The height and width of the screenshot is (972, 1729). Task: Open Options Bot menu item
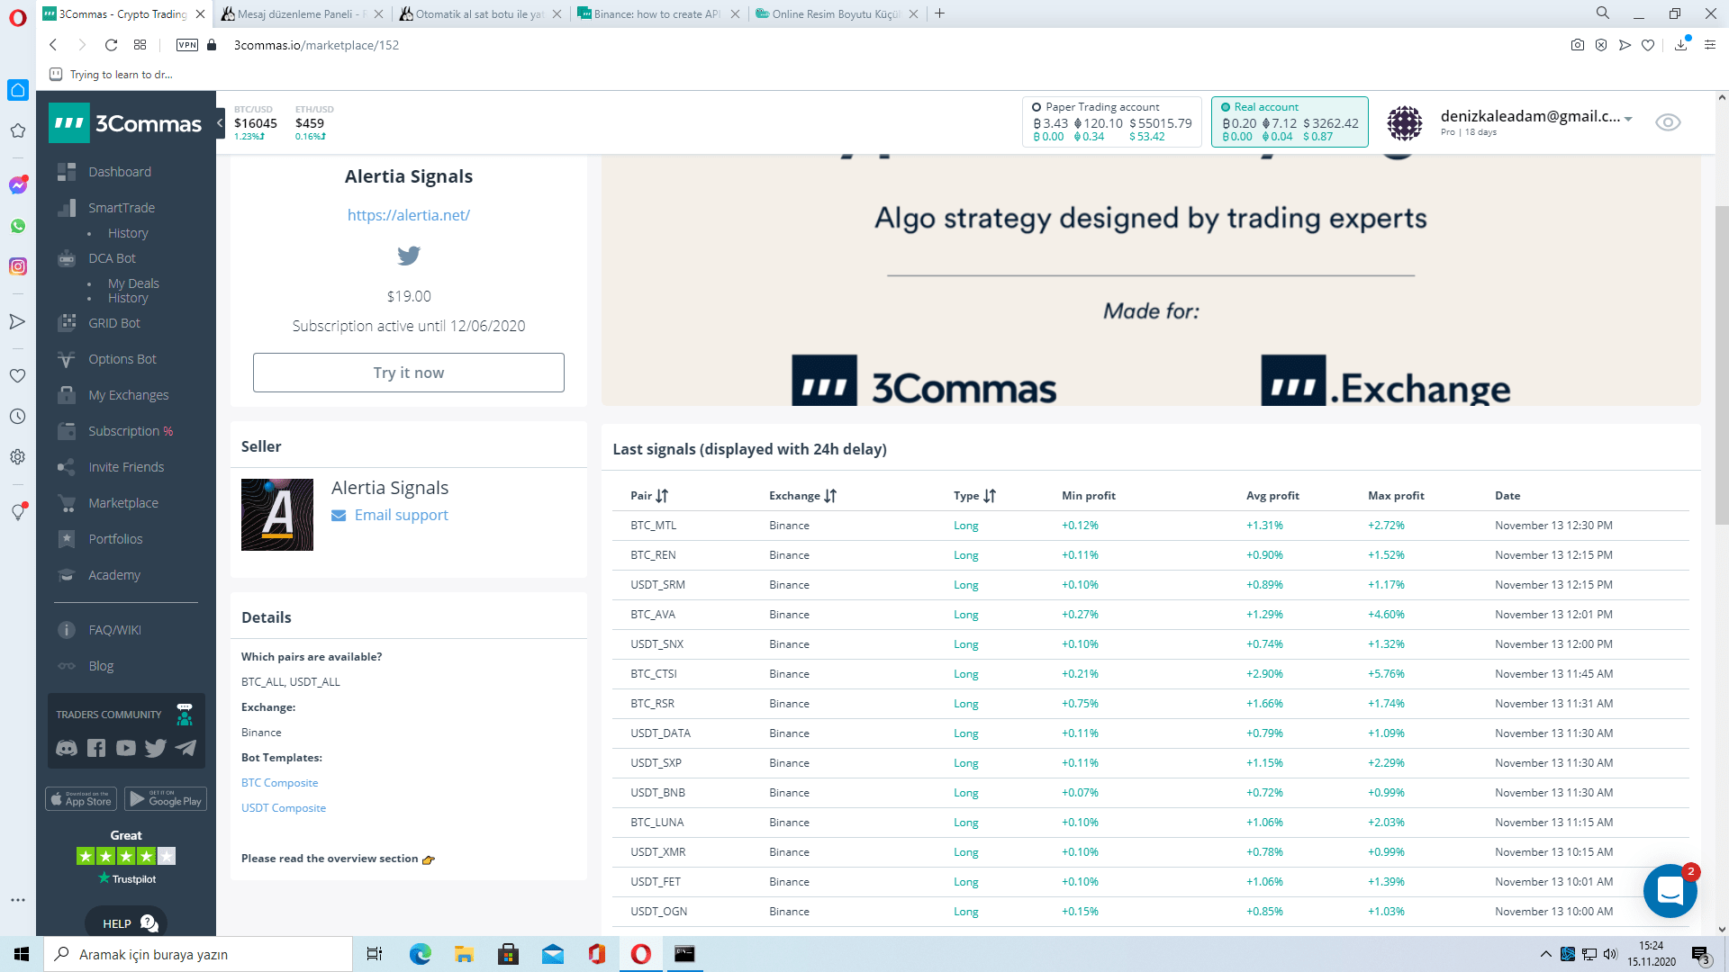[x=122, y=359]
